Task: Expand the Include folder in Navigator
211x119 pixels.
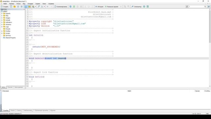Action: [x=2, y=20]
